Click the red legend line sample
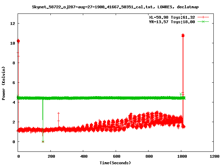 coord(203,17)
